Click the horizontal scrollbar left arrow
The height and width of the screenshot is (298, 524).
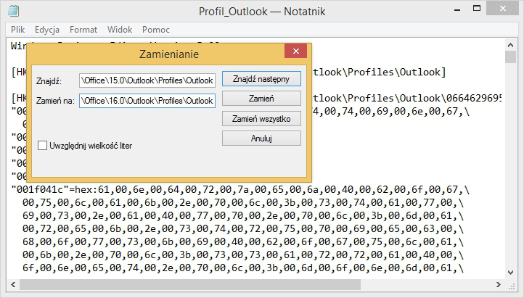13,285
